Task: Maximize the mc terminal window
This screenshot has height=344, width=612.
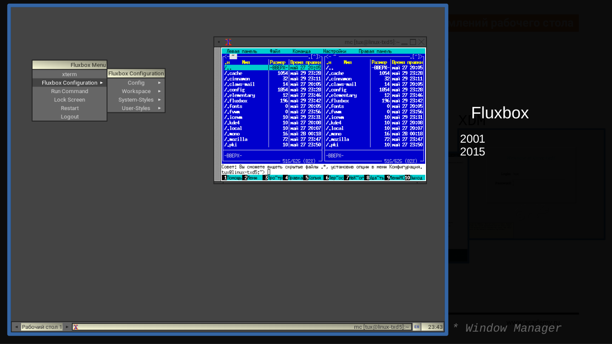Action: 413,42
